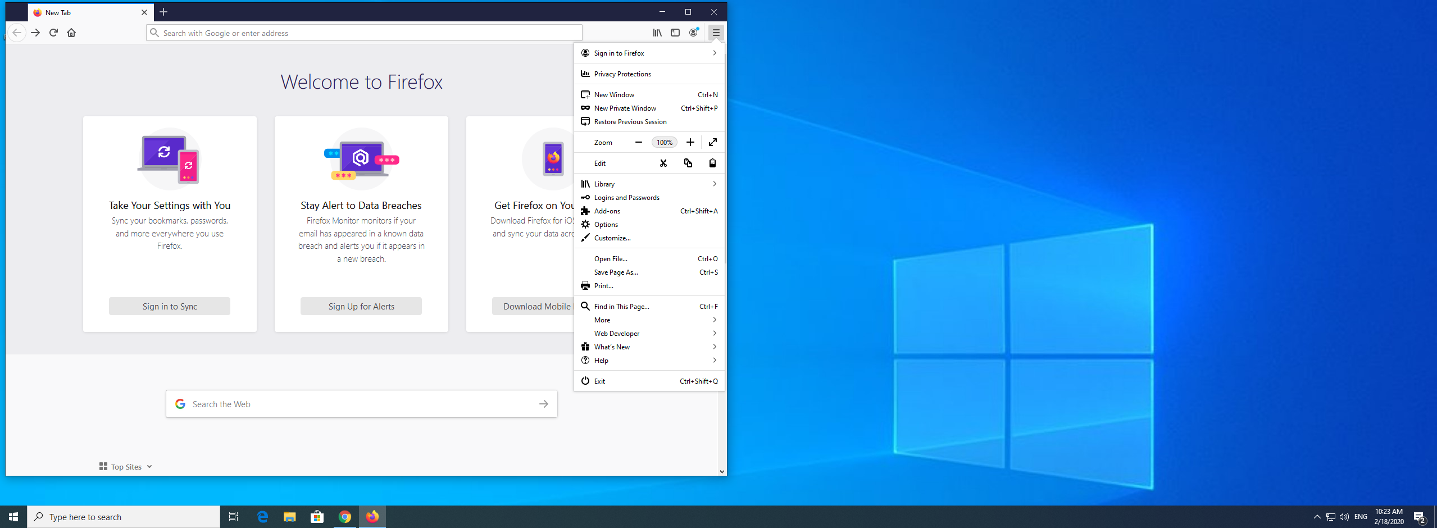Focus the address bar search field
Image resolution: width=1437 pixels, height=528 pixels.
364,33
